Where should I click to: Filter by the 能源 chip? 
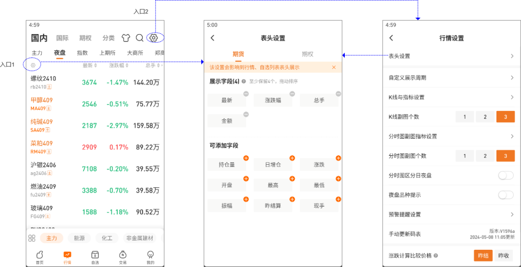79,238
